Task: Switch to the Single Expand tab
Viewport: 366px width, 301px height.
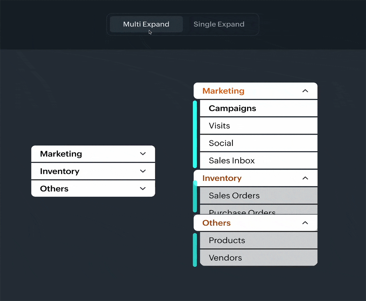Action: coord(219,24)
